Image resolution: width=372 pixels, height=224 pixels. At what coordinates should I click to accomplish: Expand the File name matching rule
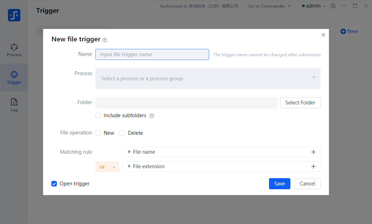(x=130, y=152)
